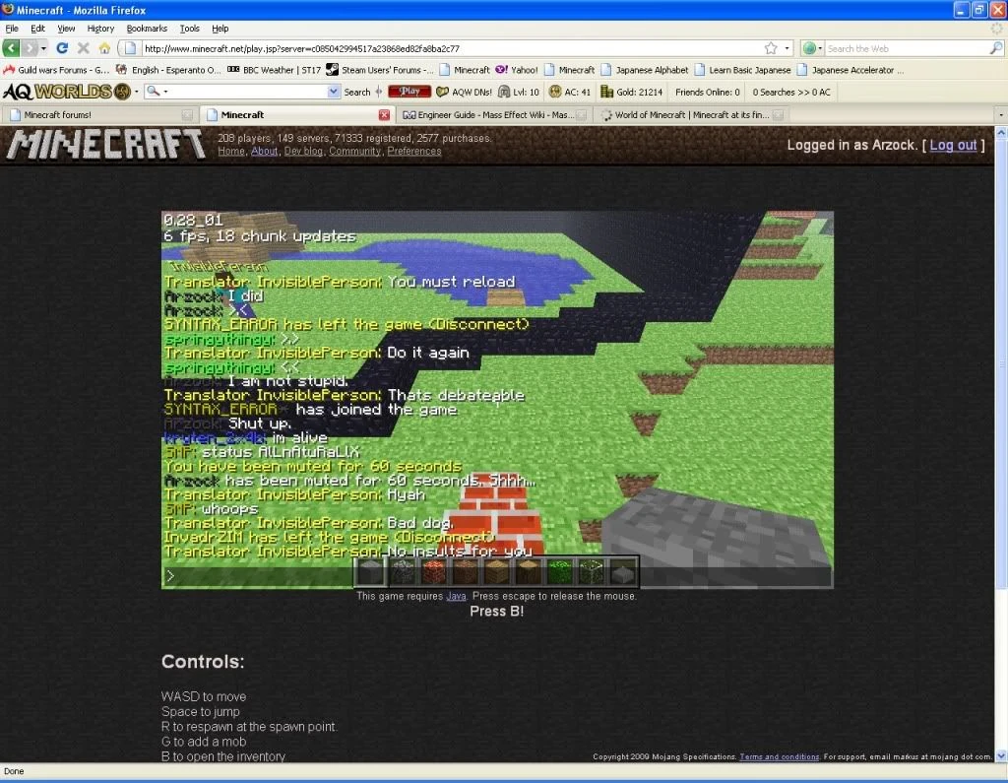Click the Search button on AQ toolbar
1008x783 pixels.
tap(356, 92)
